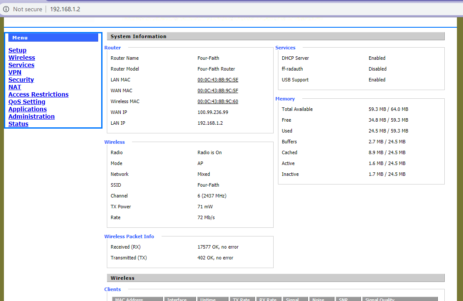Click the blue Menu header bar
463x301 pixels.
(53, 38)
